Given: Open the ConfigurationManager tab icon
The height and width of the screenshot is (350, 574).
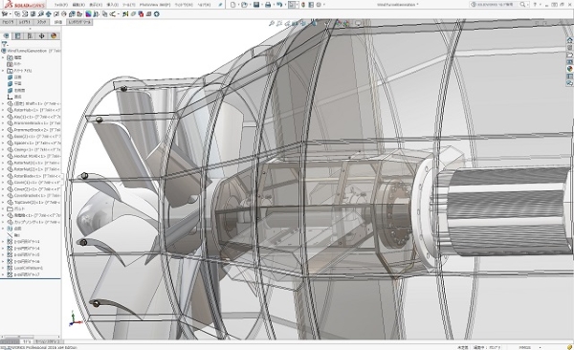Looking at the screenshot, I should (x=30, y=36).
